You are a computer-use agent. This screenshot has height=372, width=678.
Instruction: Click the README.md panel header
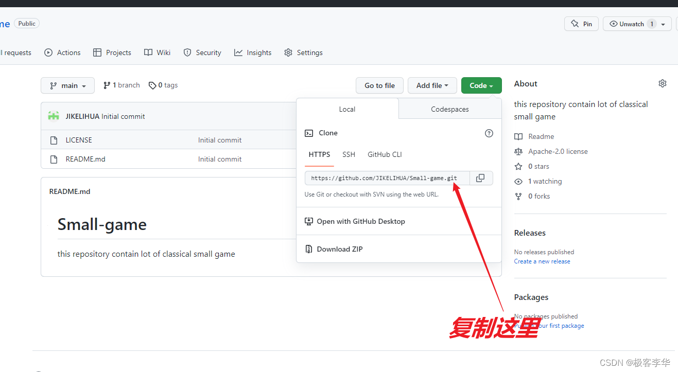[x=70, y=191]
